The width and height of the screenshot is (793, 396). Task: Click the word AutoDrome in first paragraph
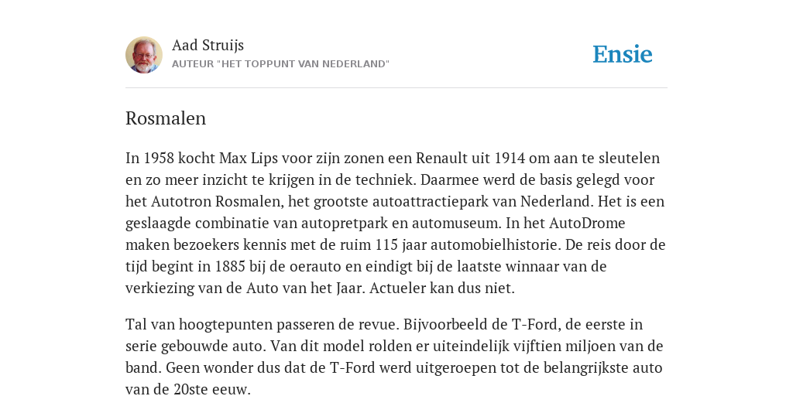click(587, 224)
